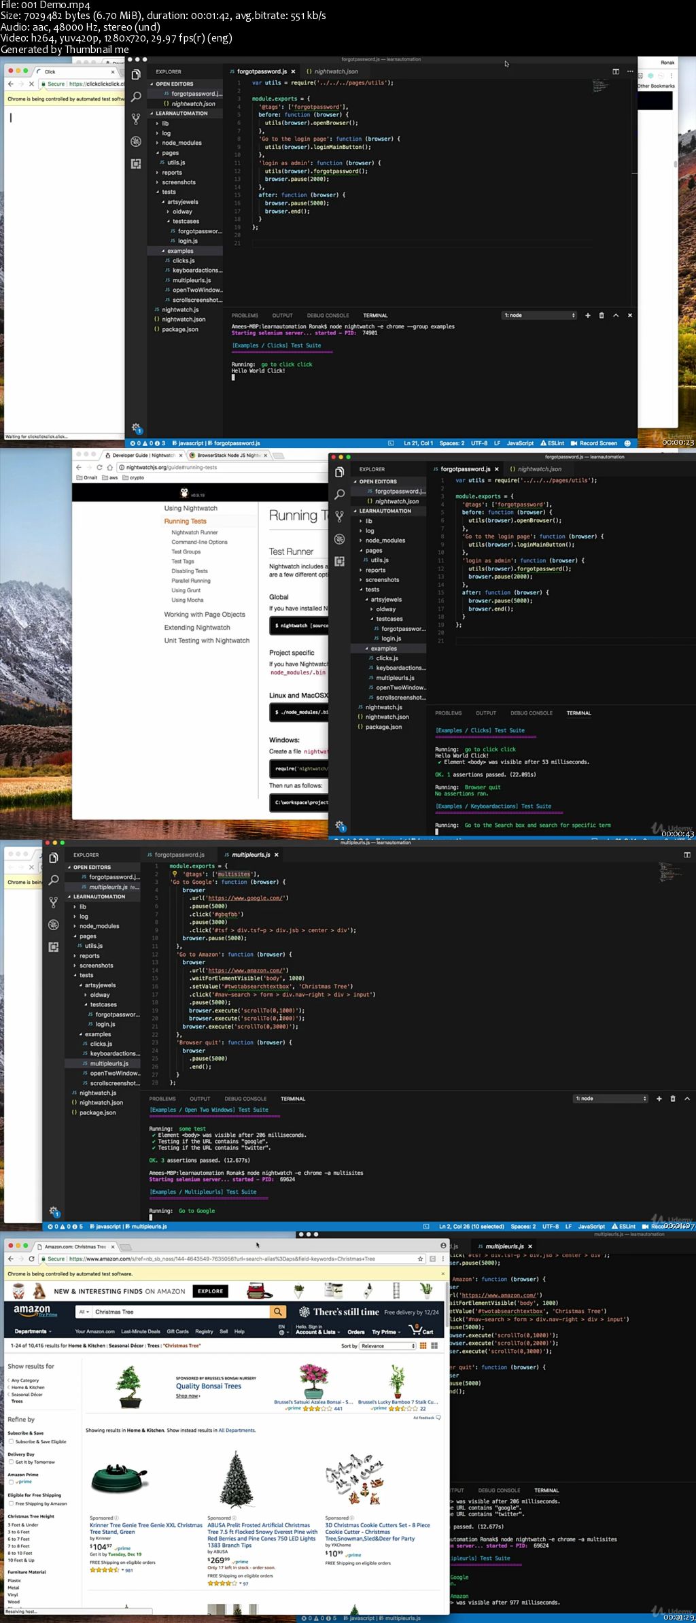Open Last-Minute Deals in Amazon navigation
This screenshot has width=696, height=1623.
coord(141,1332)
